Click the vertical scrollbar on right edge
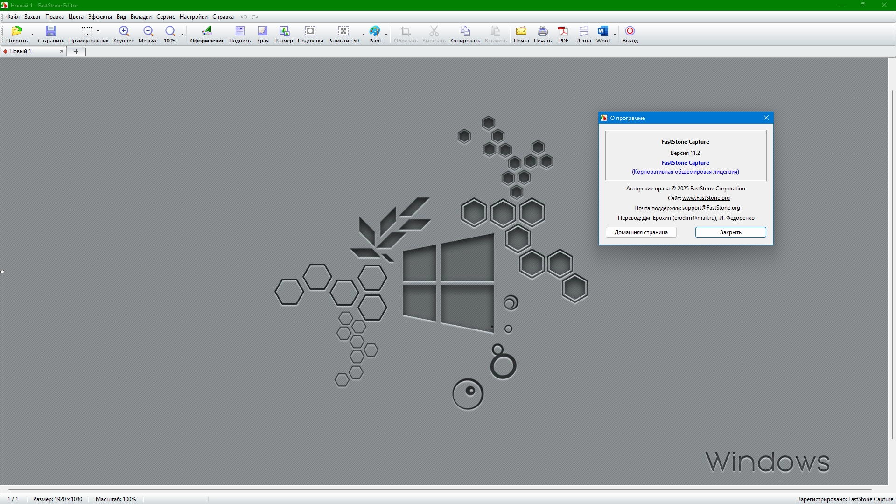Screen dimensions: 896x504 click(x=892, y=264)
